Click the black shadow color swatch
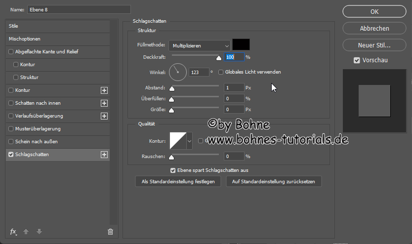This screenshot has width=412, height=244. [242, 45]
